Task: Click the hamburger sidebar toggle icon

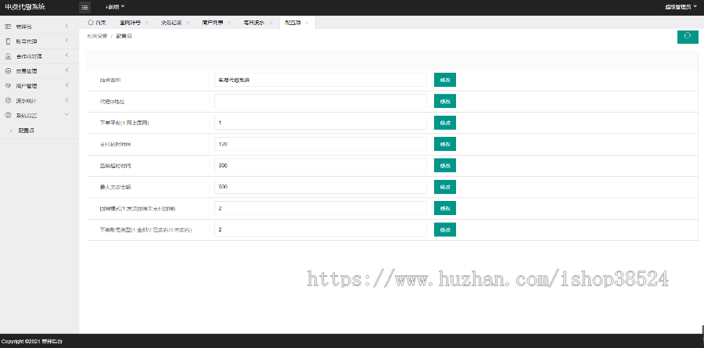Action: 85,7
